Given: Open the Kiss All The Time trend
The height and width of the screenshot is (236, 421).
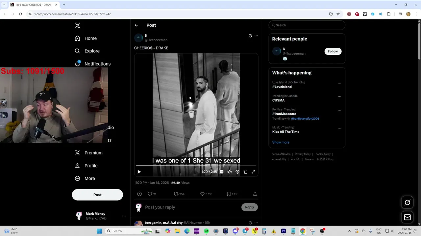Looking at the screenshot, I should [286, 132].
